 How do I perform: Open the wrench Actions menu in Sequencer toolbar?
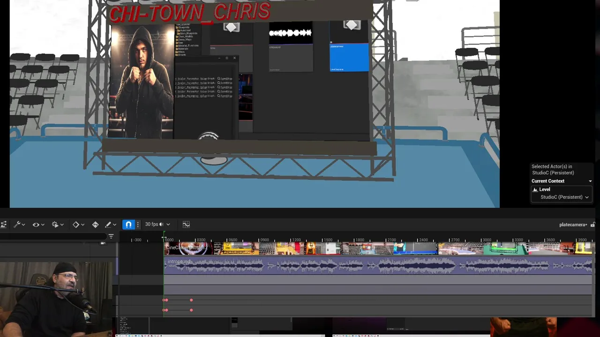coord(19,225)
